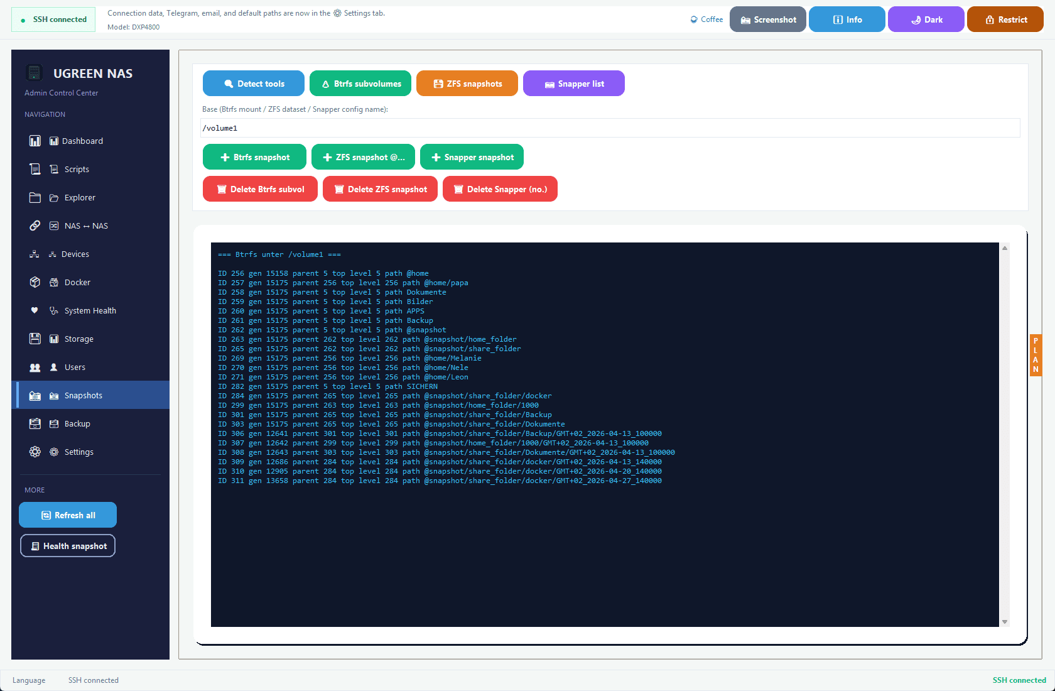This screenshot has width=1055, height=691.
Task: Select the Snapshots camera icon
Action: click(35, 395)
